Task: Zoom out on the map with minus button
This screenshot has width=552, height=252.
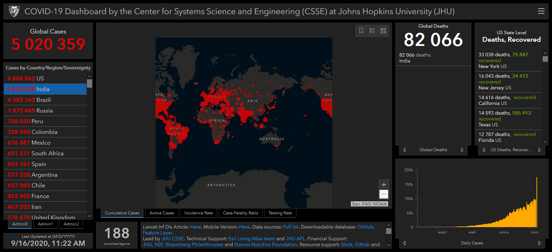Action: 384,194
